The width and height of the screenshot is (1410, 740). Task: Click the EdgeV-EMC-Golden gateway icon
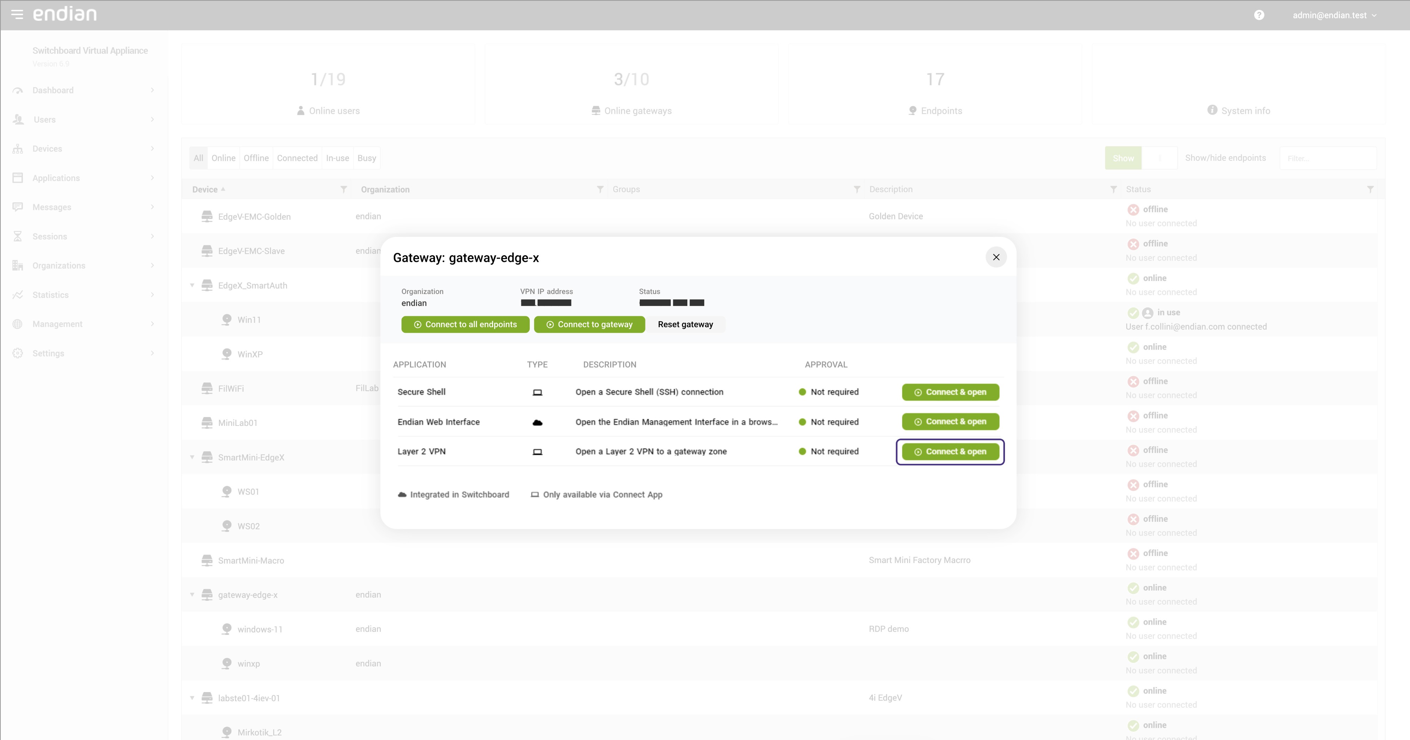point(207,216)
